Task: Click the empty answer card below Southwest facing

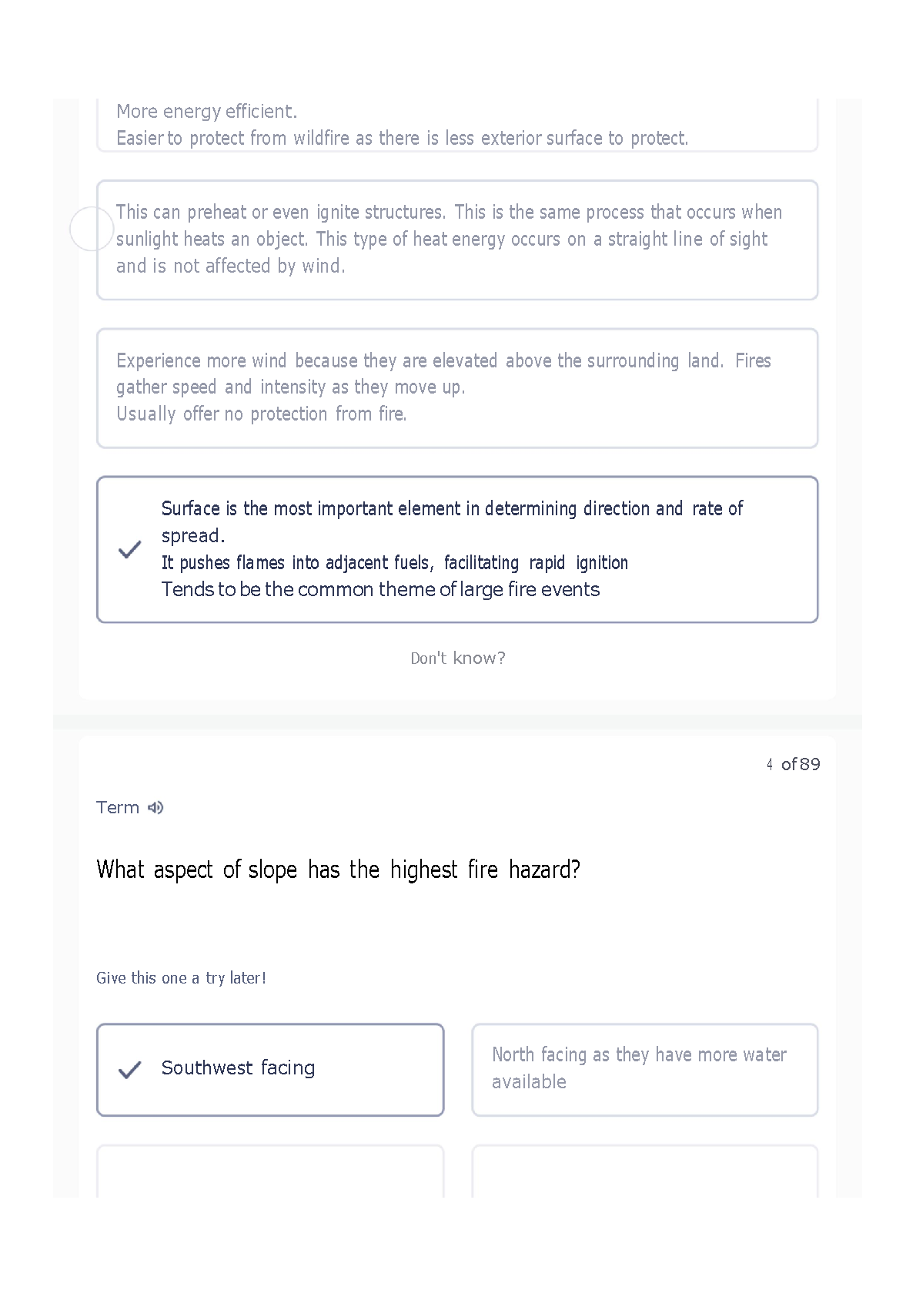Action: click(270, 1171)
